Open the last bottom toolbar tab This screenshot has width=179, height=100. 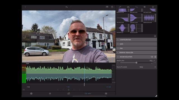[x=106, y=94]
